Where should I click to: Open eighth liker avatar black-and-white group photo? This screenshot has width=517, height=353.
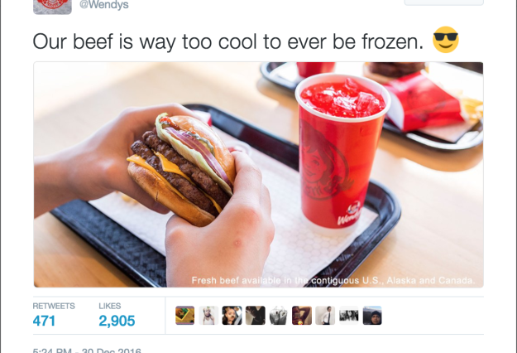pos(349,316)
